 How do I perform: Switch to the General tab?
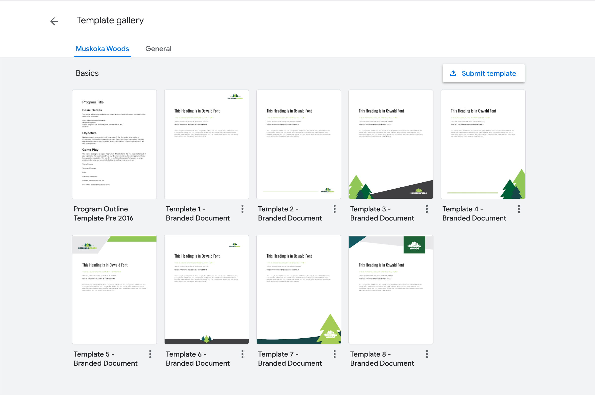158,49
